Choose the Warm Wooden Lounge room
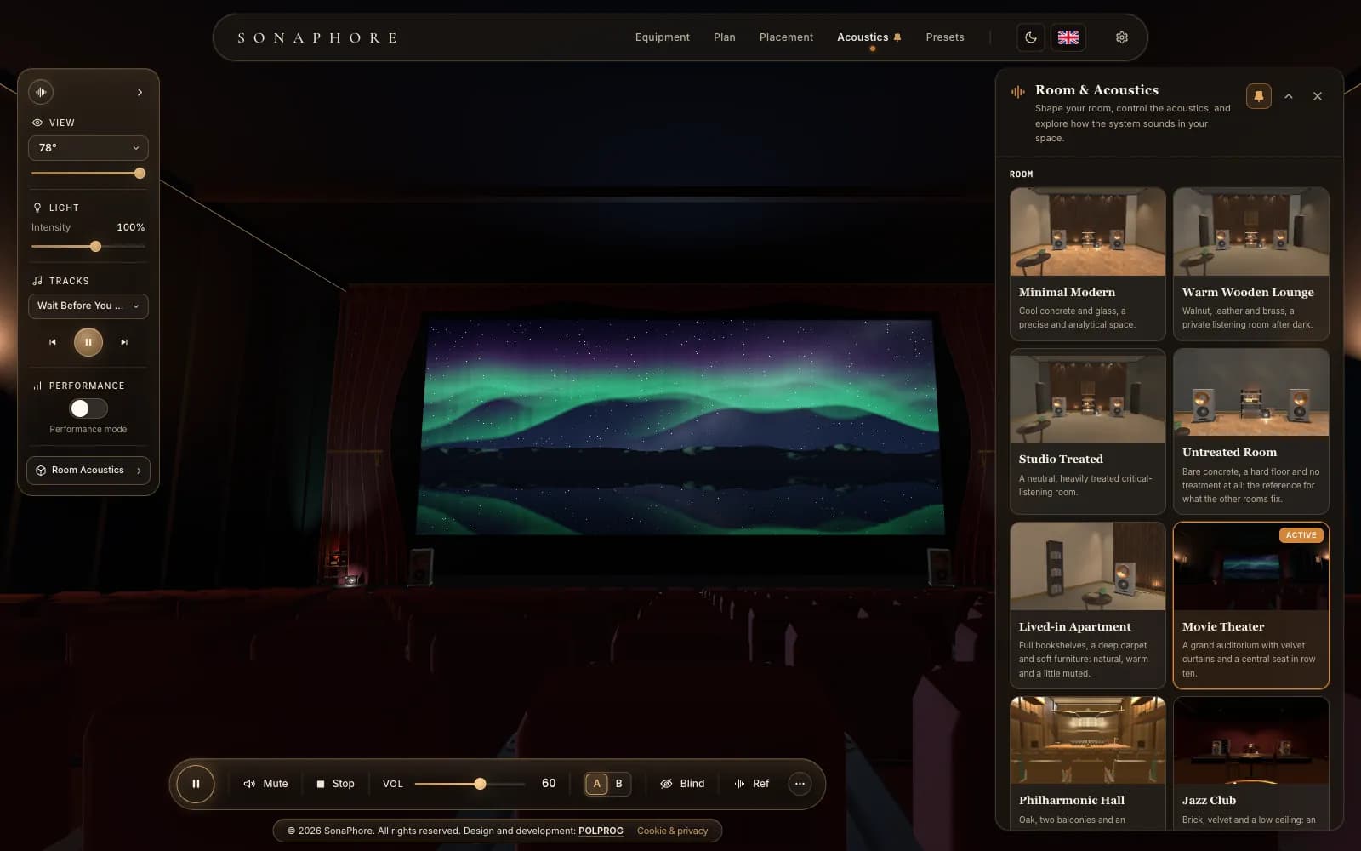1361x851 pixels. [x=1250, y=264]
